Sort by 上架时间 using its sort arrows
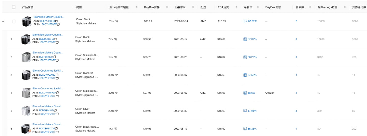 [x=193, y=7]
